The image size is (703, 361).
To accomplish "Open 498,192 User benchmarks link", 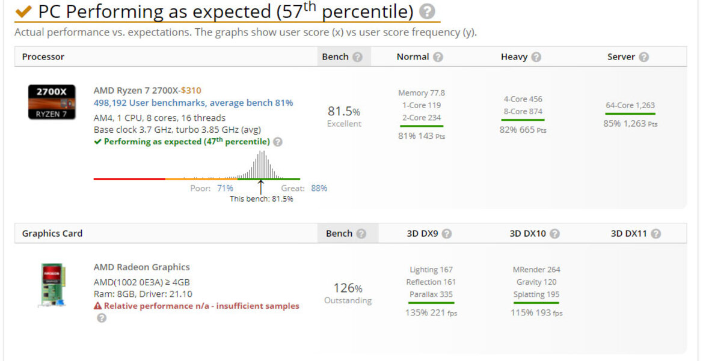I will coord(193,103).
